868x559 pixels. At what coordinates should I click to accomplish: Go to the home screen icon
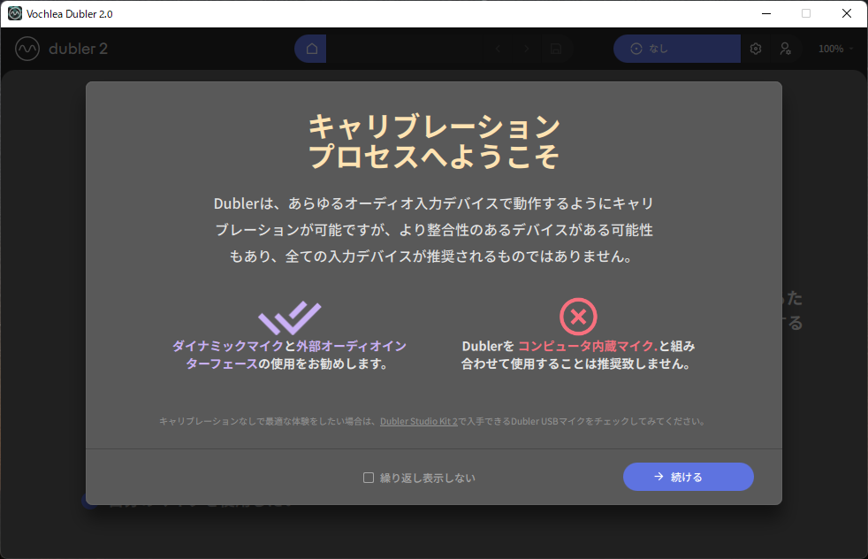[x=312, y=49]
